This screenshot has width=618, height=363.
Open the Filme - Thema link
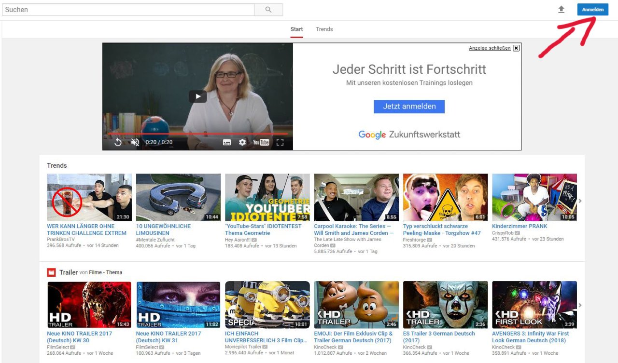[105, 272]
